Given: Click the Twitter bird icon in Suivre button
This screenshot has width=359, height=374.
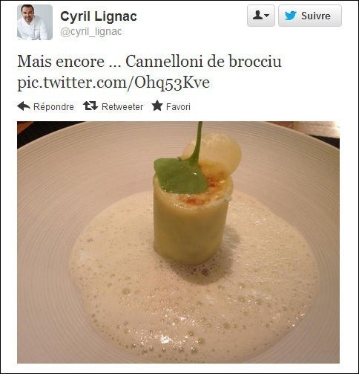Looking at the screenshot, I should 290,16.
